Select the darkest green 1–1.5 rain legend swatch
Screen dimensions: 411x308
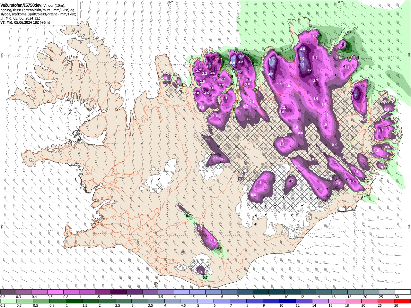point(74,301)
